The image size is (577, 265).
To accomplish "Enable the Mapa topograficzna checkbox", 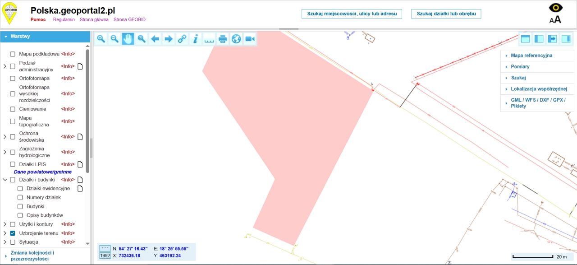I will [13, 121].
